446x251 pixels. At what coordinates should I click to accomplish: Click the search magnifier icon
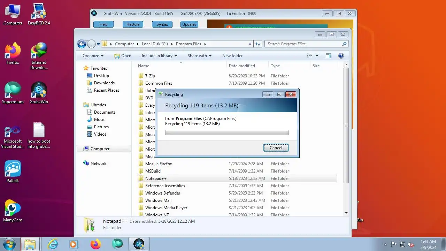click(x=344, y=44)
